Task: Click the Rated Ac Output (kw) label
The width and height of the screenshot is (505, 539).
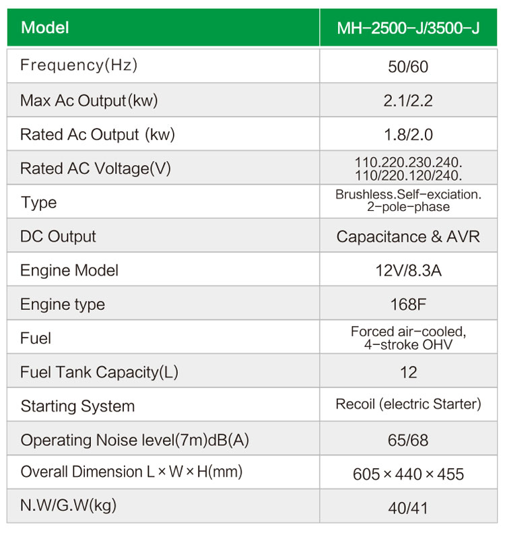Action: [x=98, y=134]
